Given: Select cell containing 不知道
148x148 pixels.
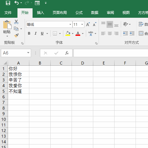Looking at the screenshot, I should 18,91.
